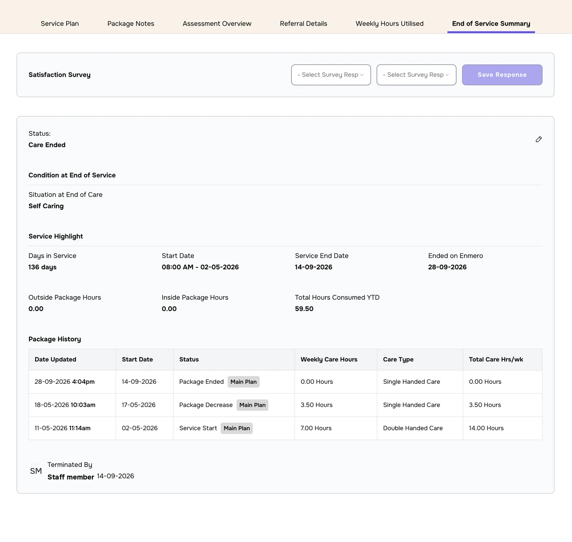Click the Save Response button
Screen dimensions: 572x542
[x=502, y=75]
